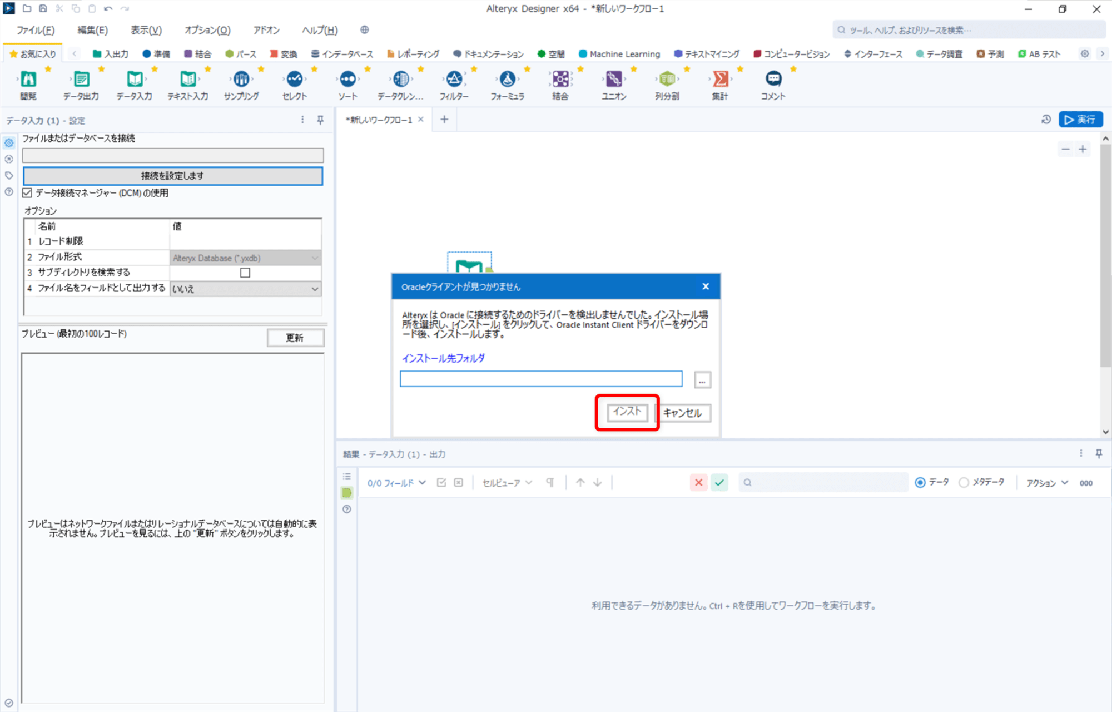Select the ユニオン tool icon
The image size is (1112, 712).
(x=614, y=79)
